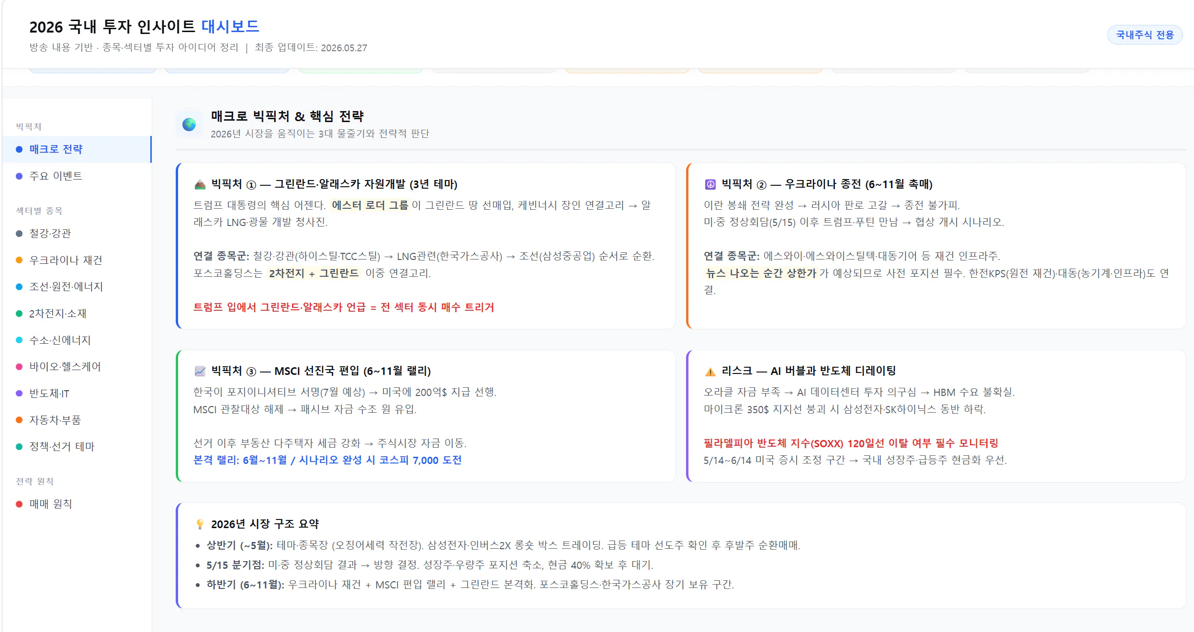
Task: Click the light bulb icon in 시장 구조 요약
Action: 200,524
